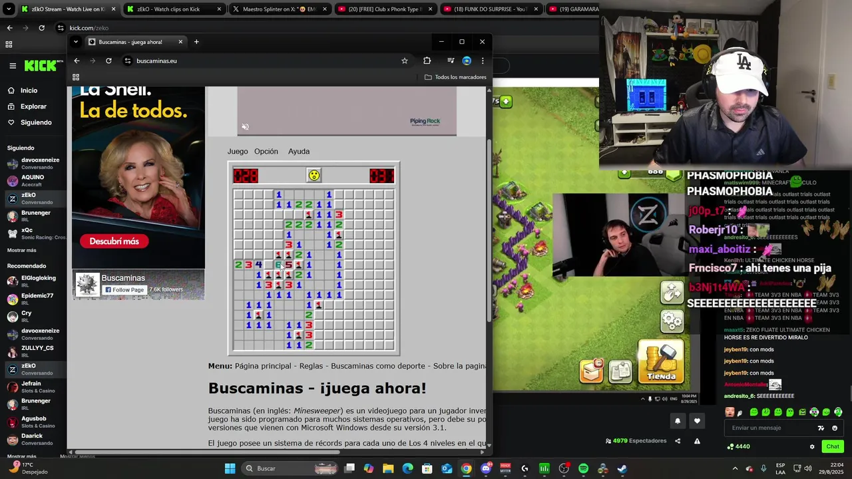Open Discord from the taskbar
The width and height of the screenshot is (852, 479).
[486, 468]
